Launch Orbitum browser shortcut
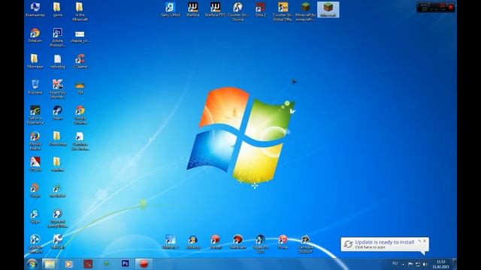Image resolution: width=481 pixels, height=270 pixels. click(35, 35)
